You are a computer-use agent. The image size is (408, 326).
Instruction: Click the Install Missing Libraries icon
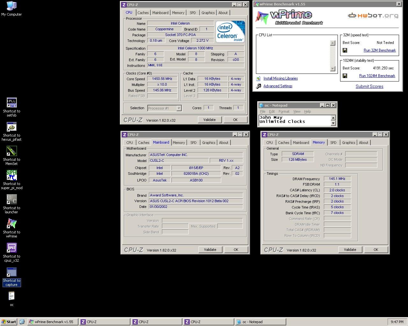coord(259,78)
